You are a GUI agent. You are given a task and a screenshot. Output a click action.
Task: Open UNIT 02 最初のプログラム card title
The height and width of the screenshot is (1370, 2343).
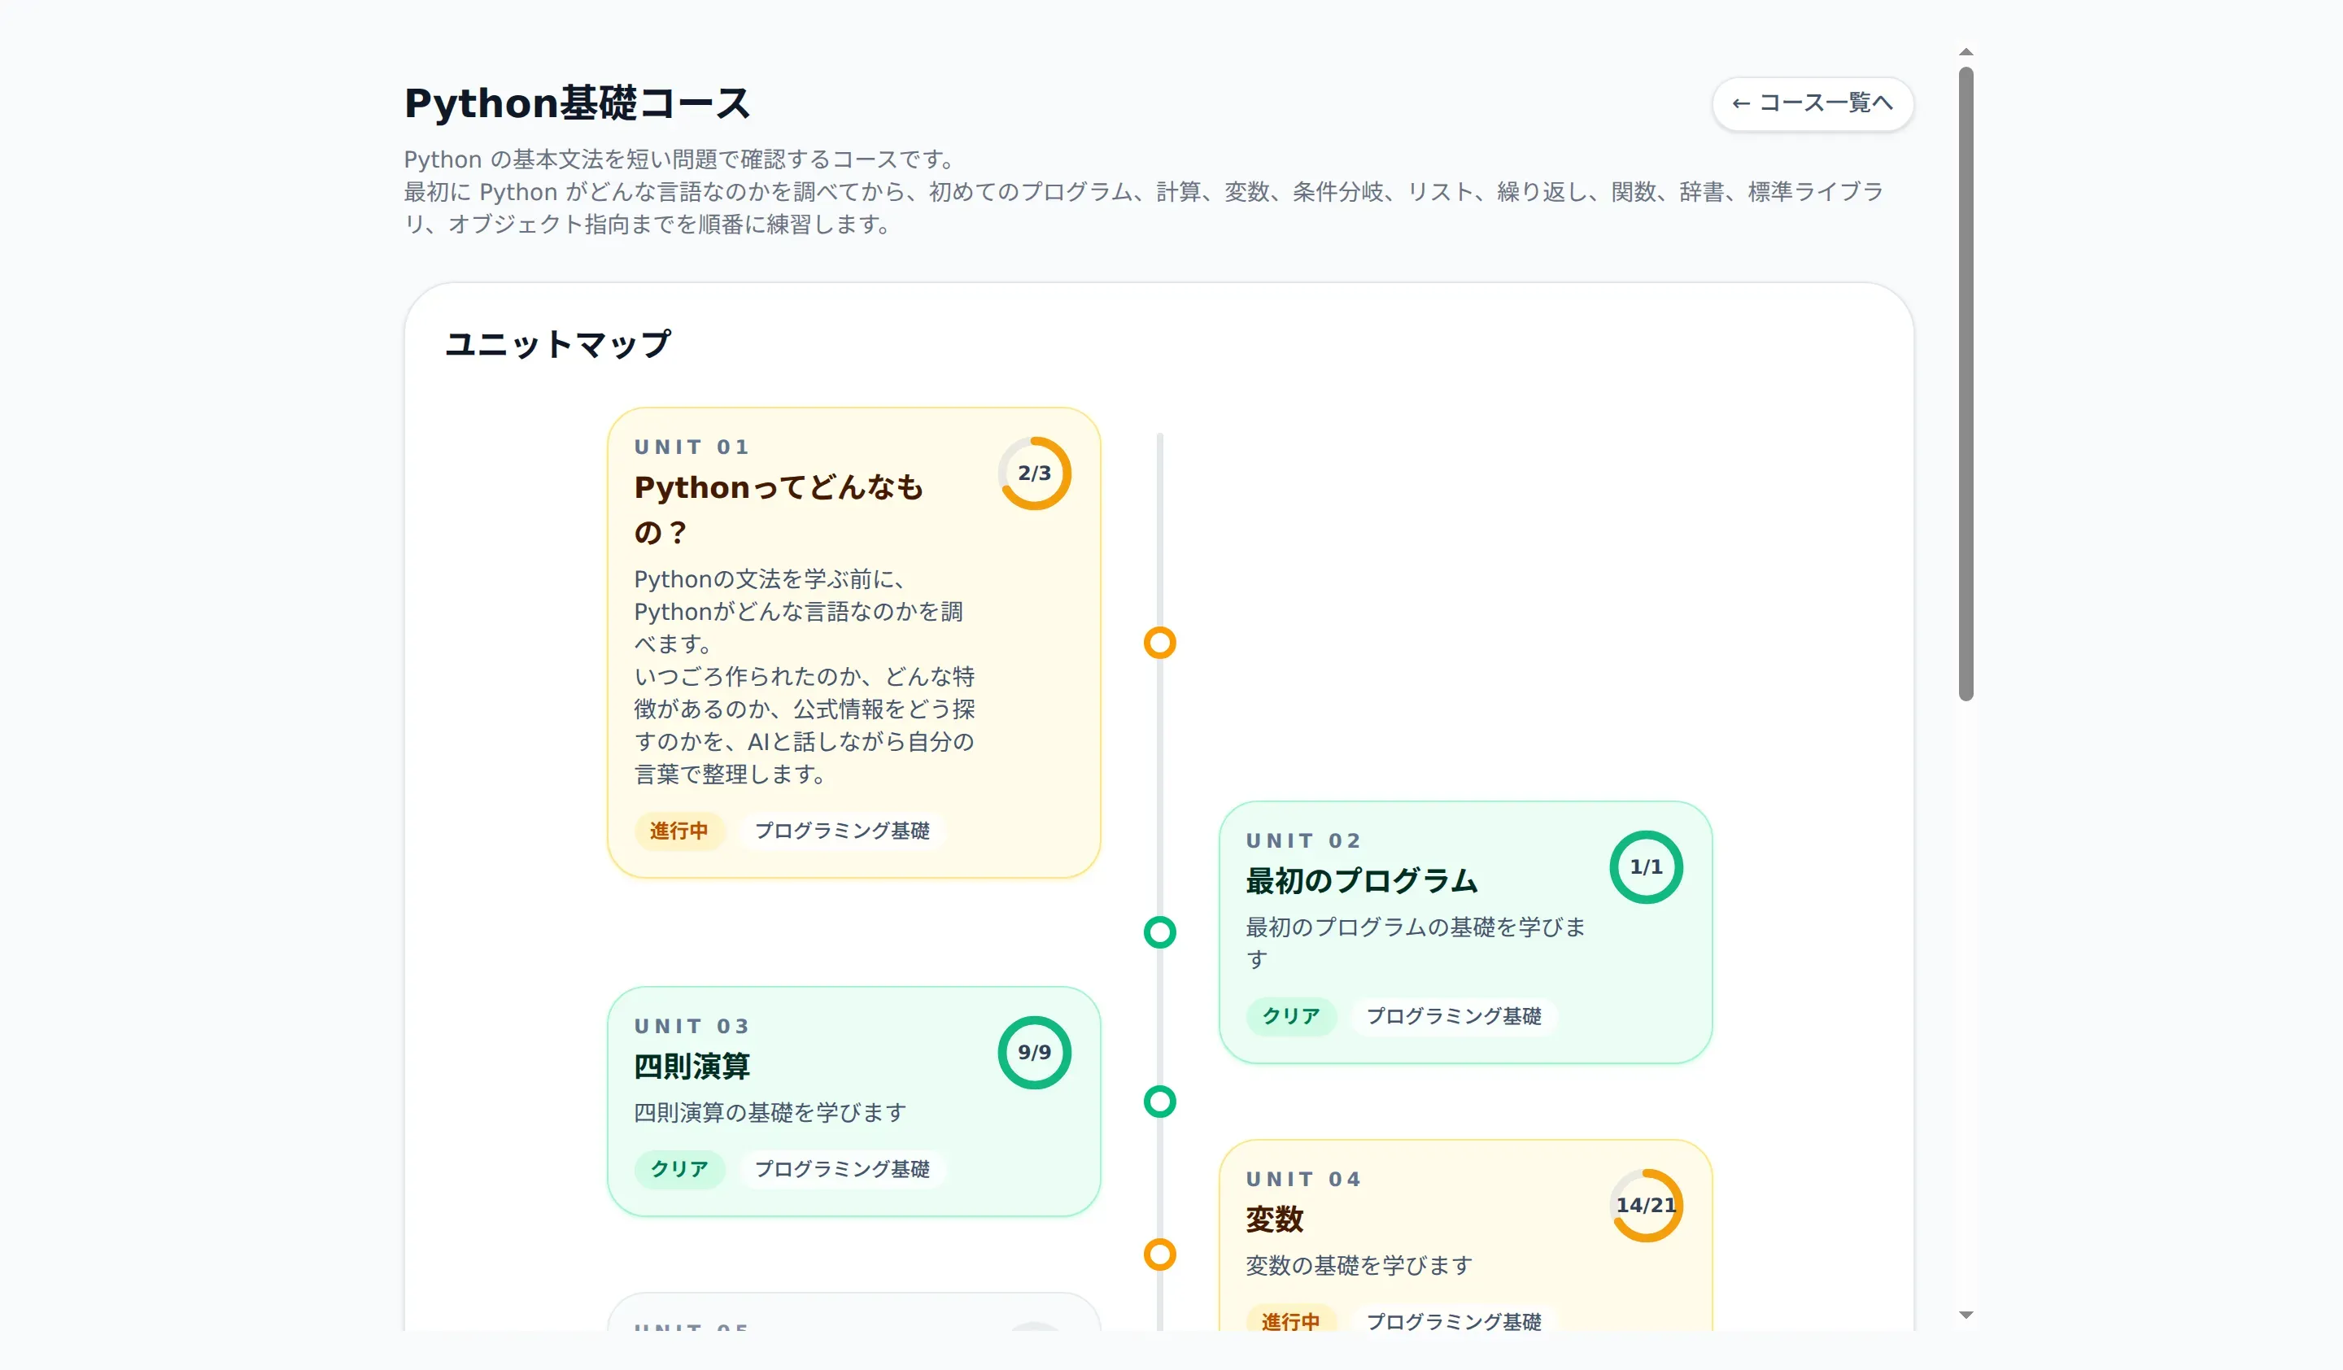(x=1361, y=880)
